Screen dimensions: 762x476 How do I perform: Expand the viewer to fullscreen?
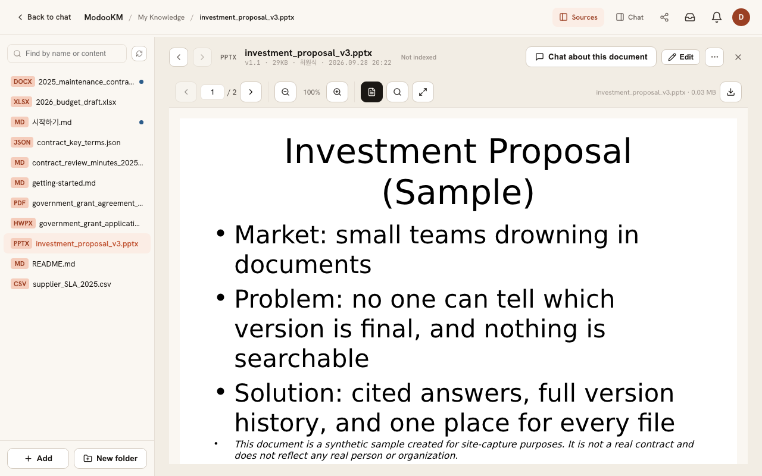point(423,92)
